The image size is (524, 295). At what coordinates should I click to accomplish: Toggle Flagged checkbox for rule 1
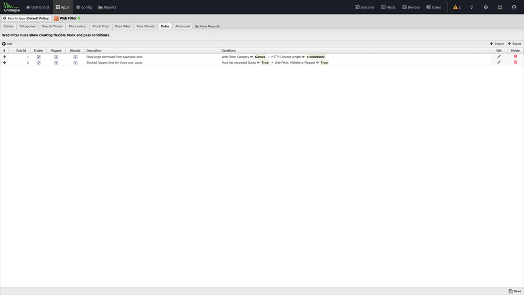[56, 57]
